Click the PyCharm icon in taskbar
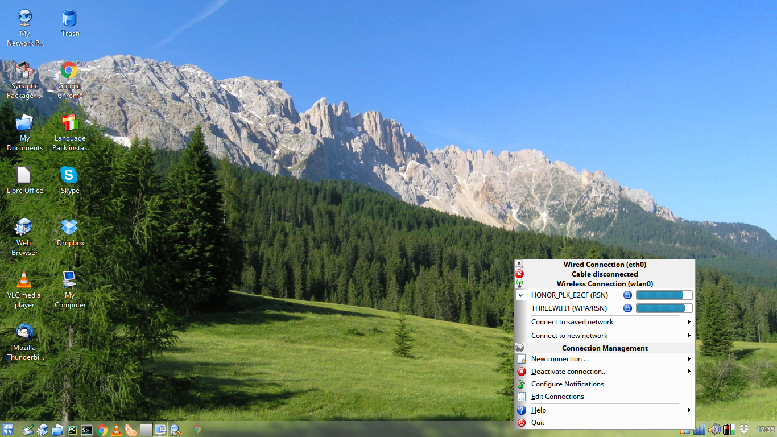Viewport: 777px width, 437px height. 72,430
